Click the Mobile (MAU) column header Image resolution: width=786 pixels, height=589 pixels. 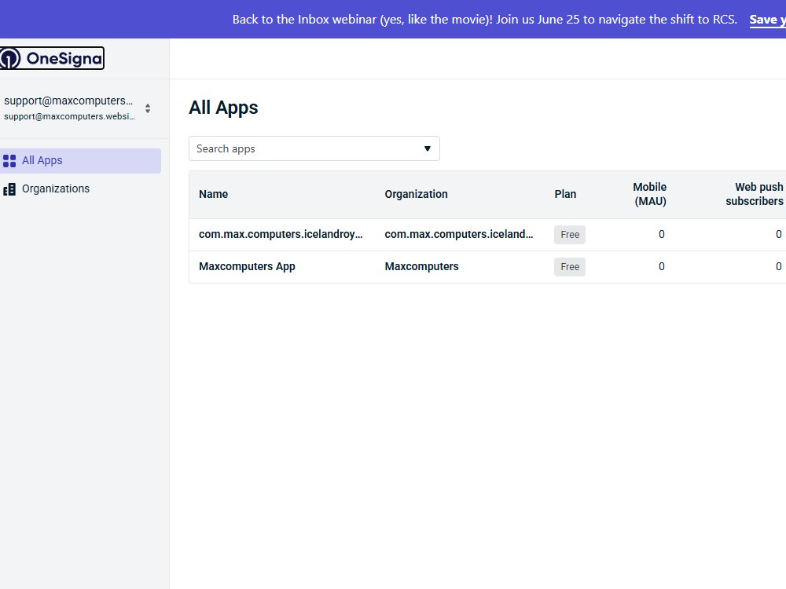tap(650, 194)
